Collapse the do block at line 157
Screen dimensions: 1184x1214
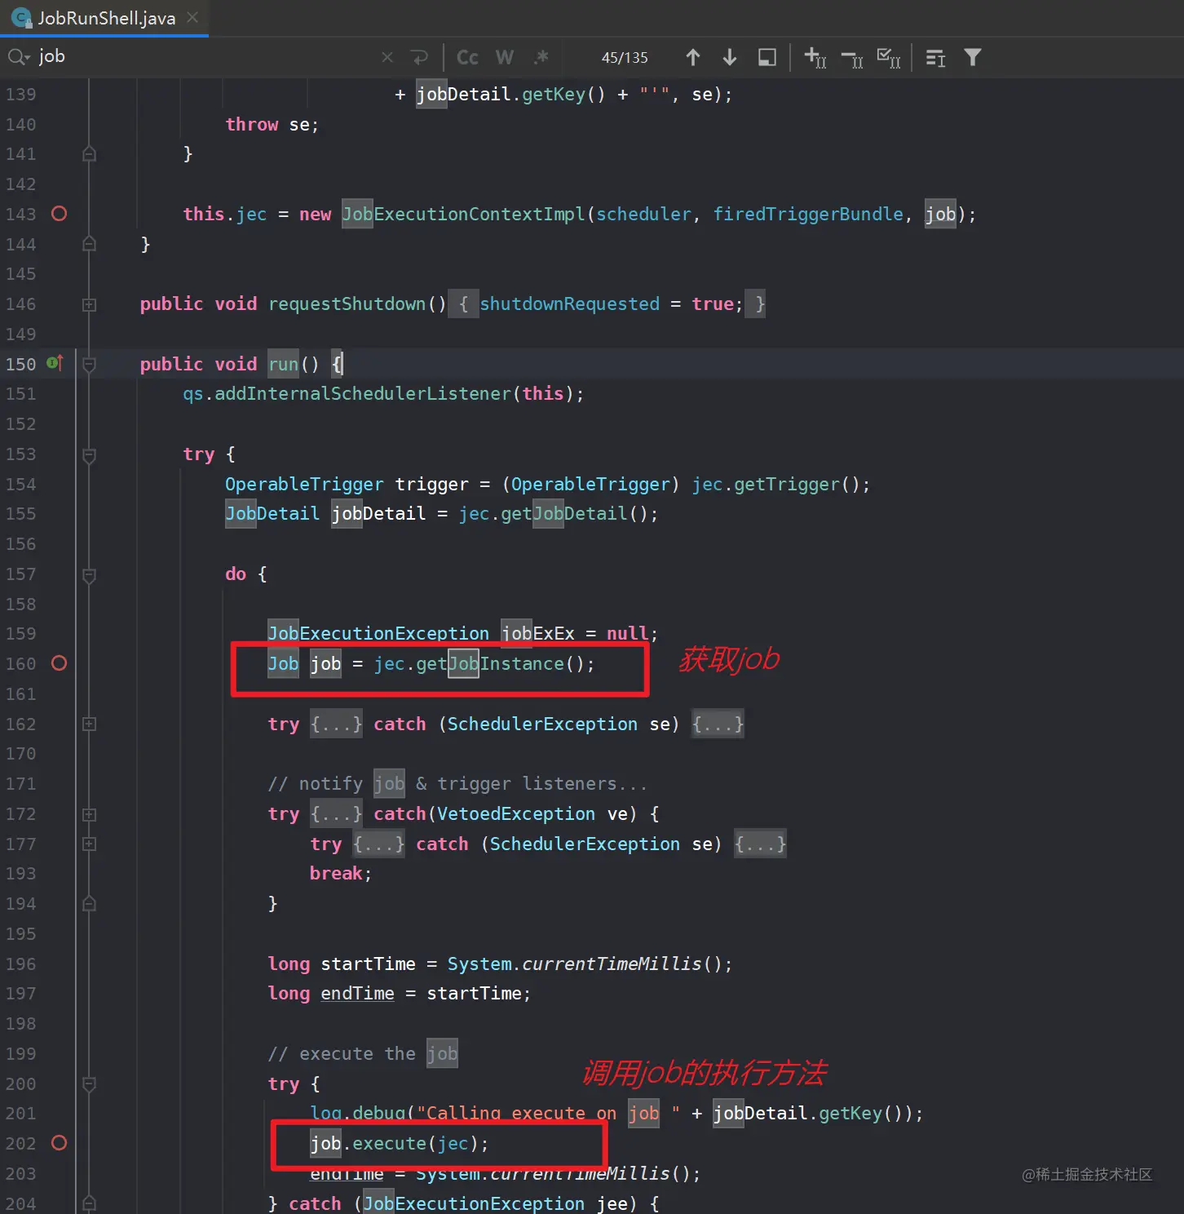[90, 575]
